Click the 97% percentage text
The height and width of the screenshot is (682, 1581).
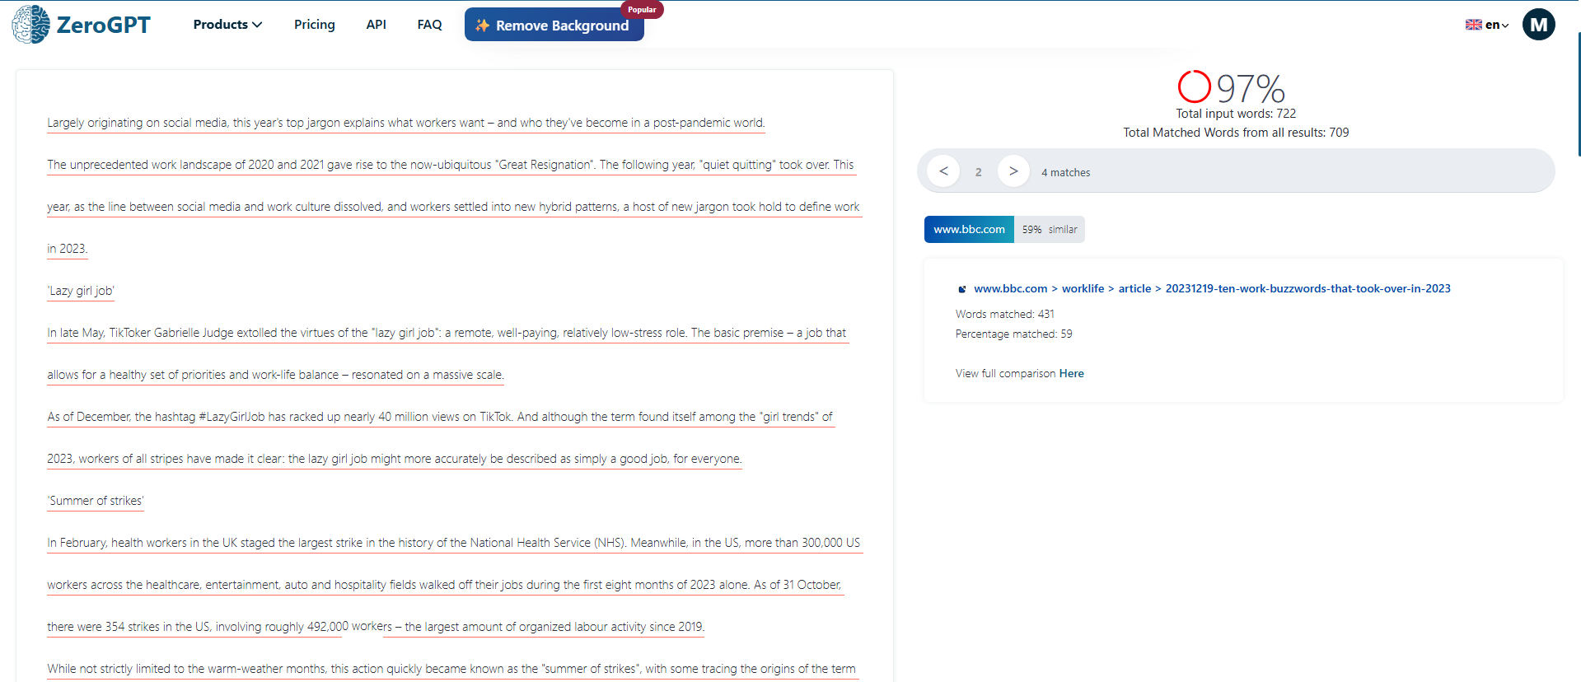pyautogui.click(x=1251, y=88)
